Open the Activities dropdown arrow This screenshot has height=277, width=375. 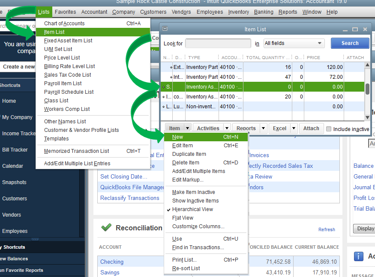(227, 128)
